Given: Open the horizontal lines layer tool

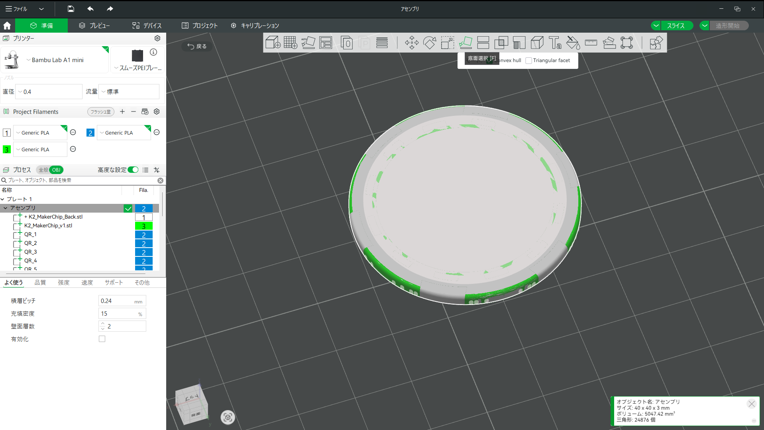Looking at the screenshot, I should [382, 43].
